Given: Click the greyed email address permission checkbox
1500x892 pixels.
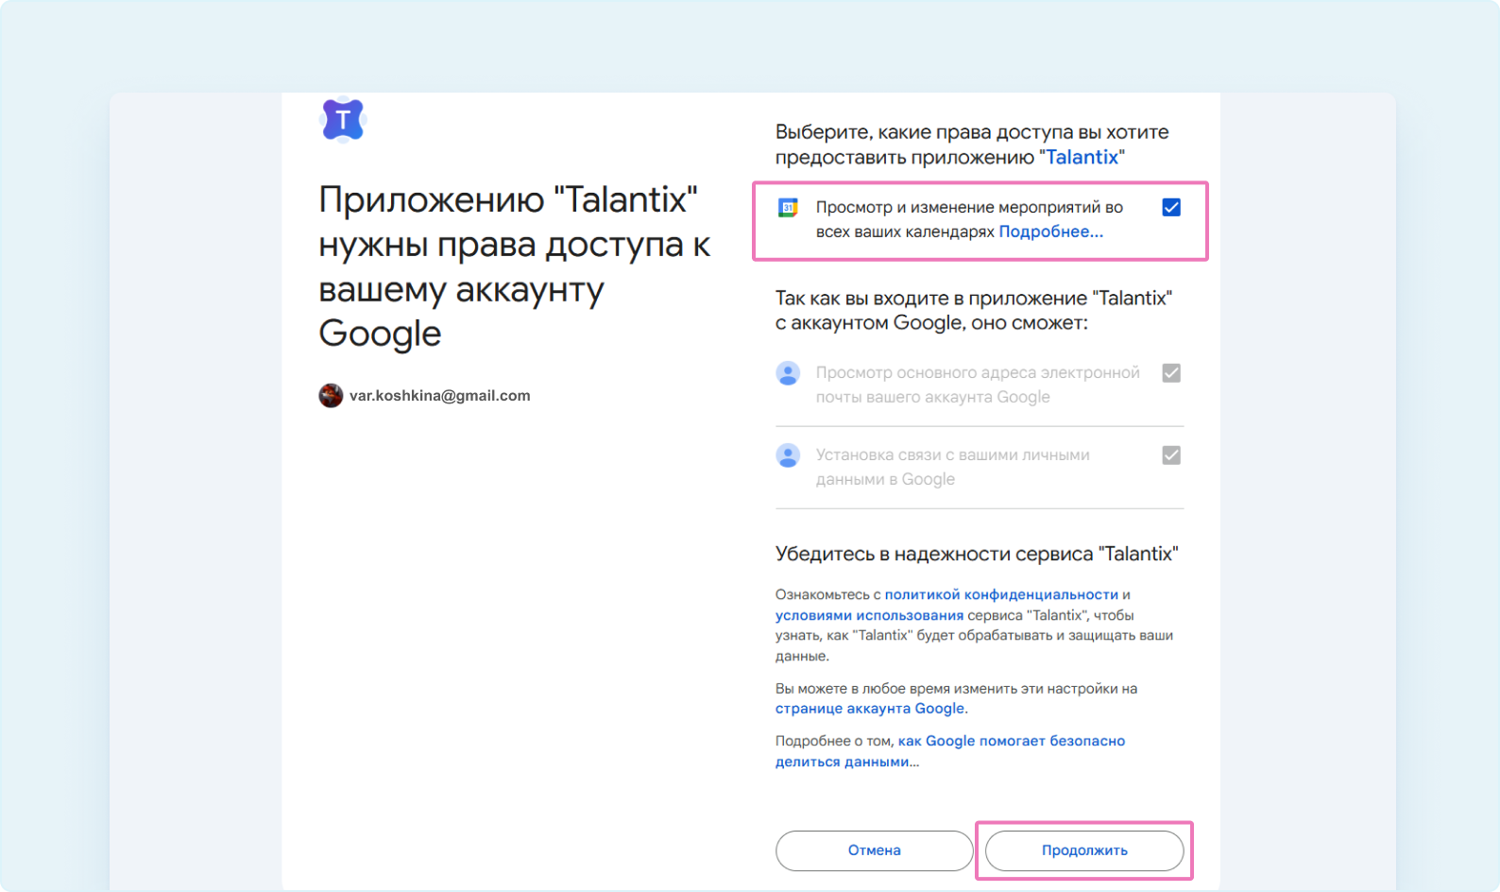Looking at the screenshot, I should 1171,373.
